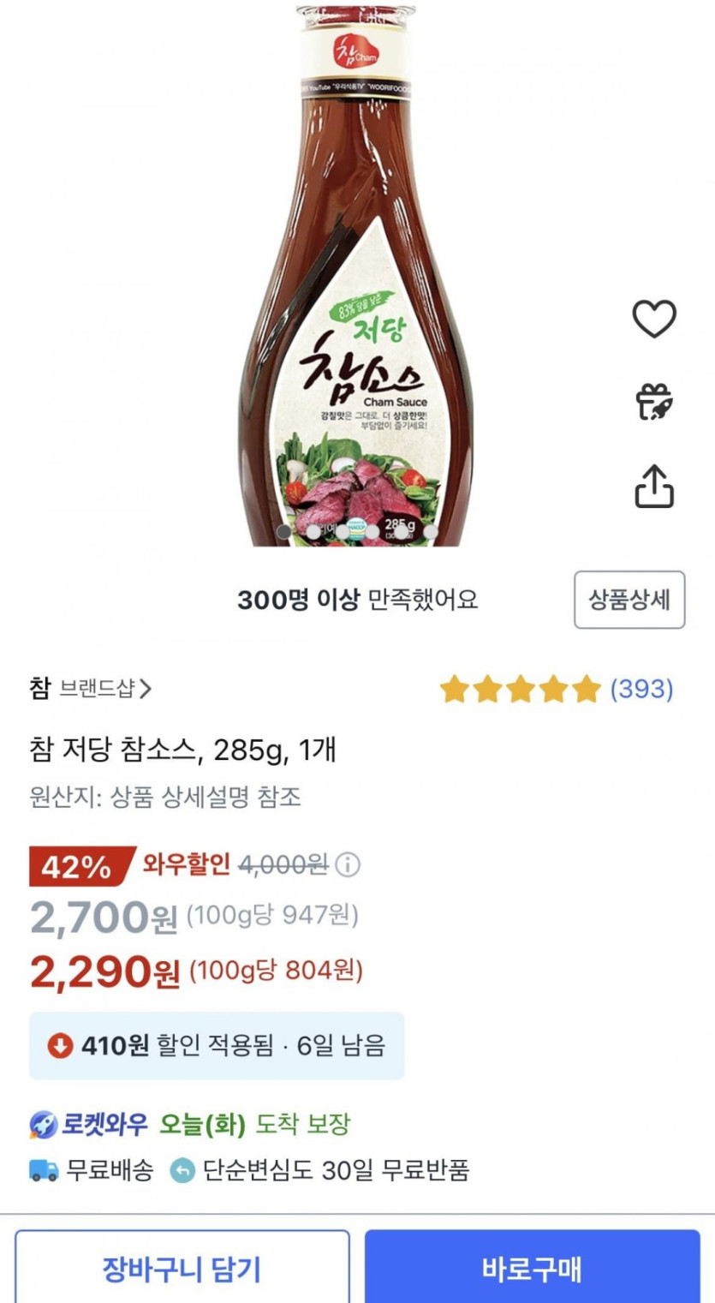Image resolution: width=715 pixels, height=1303 pixels.
Task: Select the third image carousel dot
Action: [x=343, y=532]
